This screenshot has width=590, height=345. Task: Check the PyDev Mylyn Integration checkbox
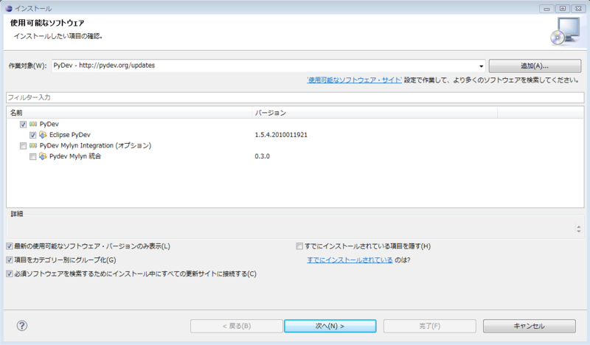click(x=24, y=146)
